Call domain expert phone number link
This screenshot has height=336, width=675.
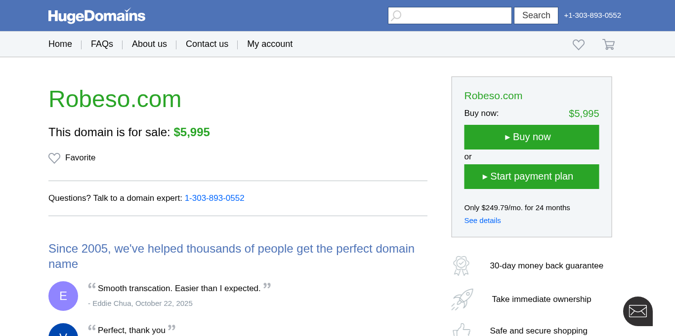tap(214, 198)
